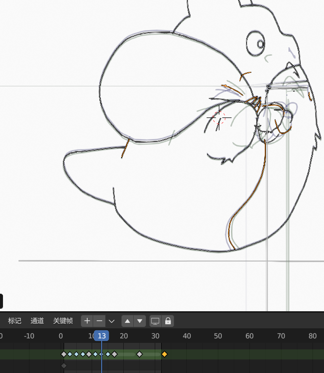The height and width of the screenshot is (373, 324).
Task: Open the 关键帧 (Keyframe) menu
Action: (x=63, y=321)
